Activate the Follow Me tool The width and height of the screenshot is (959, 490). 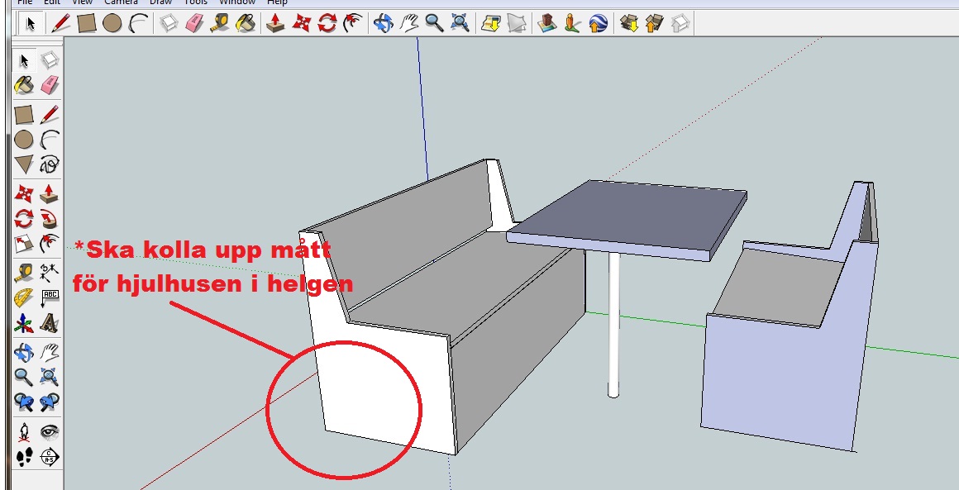(x=50, y=219)
